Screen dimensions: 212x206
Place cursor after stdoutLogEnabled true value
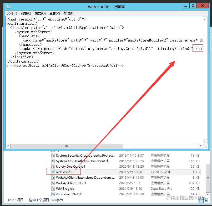point(202,49)
